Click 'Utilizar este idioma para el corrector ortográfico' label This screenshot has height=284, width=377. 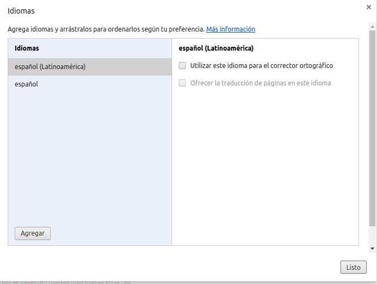(262, 65)
